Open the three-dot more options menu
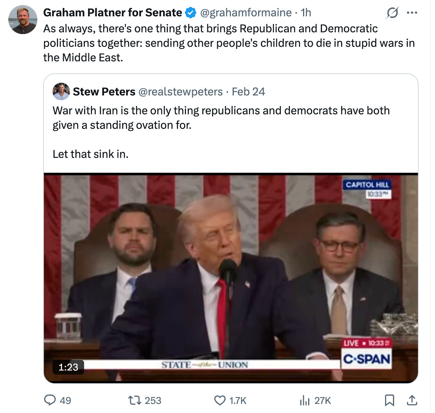 tap(412, 13)
